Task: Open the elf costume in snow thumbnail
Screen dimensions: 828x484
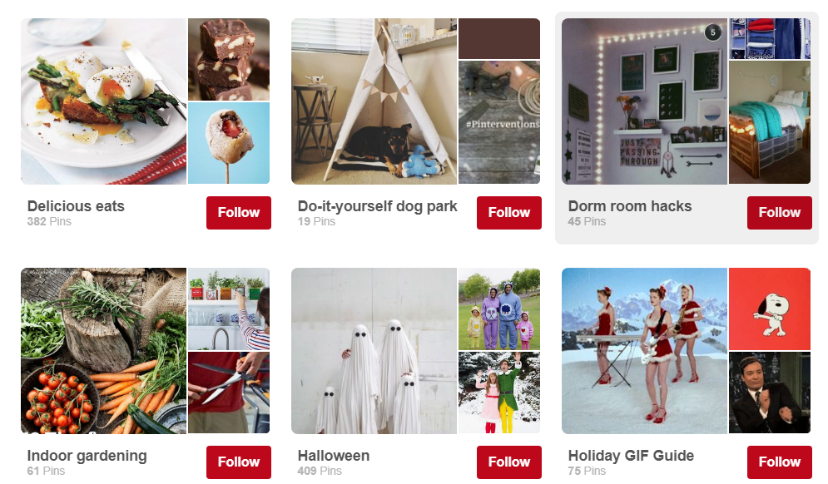Action: pos(499,393)
